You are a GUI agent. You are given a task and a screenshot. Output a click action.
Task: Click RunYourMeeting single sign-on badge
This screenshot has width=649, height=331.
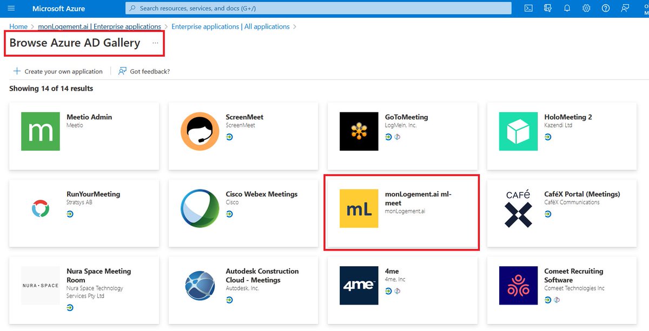70,214
